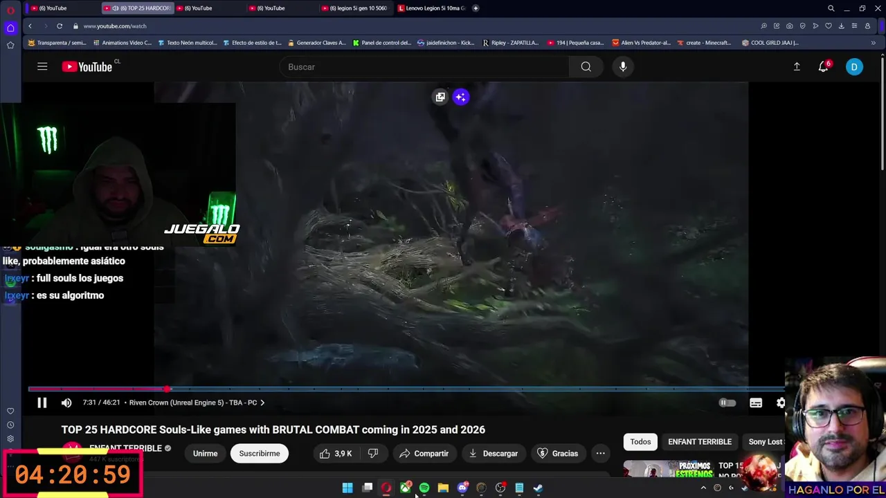
Task: Open the YouTube create upload icon
Action: point(797,66)
